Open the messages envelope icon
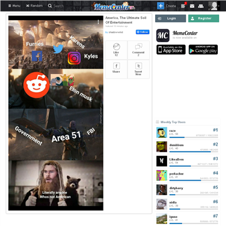Screen dimensions: 226x226 192,6
